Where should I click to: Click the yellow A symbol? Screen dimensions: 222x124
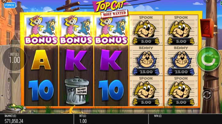(x=41, y=60)
